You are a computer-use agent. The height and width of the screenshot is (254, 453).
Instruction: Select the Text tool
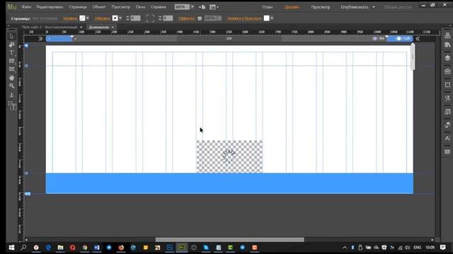tap(11, 53)
